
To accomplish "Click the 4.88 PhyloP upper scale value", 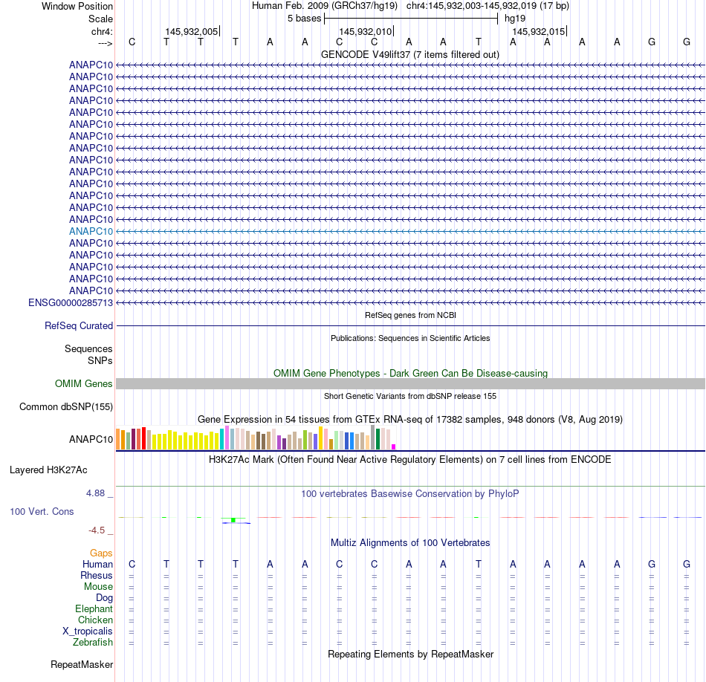I will point(95,493).
